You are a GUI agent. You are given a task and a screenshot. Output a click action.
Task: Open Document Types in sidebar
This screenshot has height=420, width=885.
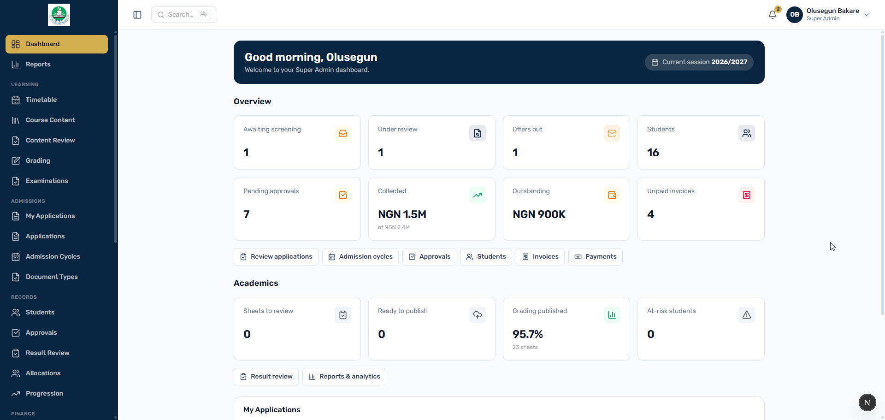[x=57, y=277]
